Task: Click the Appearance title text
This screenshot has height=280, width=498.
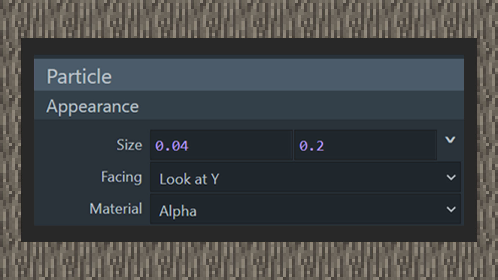Action: [93, 107]
